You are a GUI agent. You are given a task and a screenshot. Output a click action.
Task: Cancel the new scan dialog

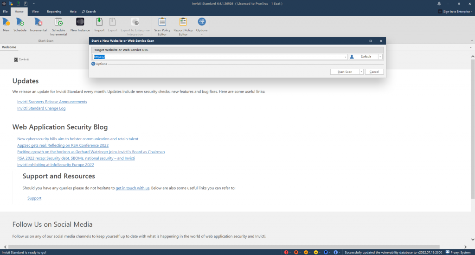pyautogui.click(x=374, y=72)
